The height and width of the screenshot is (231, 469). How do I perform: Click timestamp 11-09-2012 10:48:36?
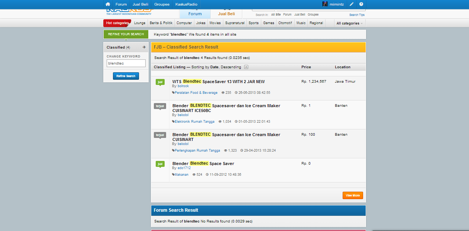pos(225,175)
